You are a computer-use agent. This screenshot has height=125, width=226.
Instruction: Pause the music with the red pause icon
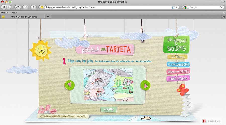pyautogui.click(x=204, y=121)
